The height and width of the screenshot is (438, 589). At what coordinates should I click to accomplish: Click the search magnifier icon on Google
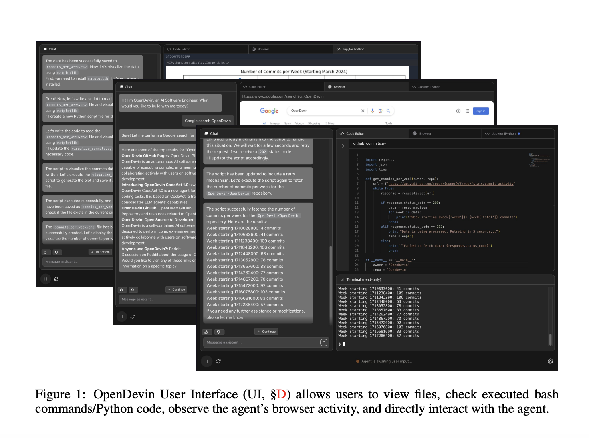coord(388,111)
